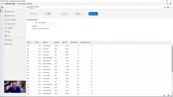This screenshot has width=173, height=97.
Task: Select the Christian Ponder name cell
Action: tap(47, 91)
